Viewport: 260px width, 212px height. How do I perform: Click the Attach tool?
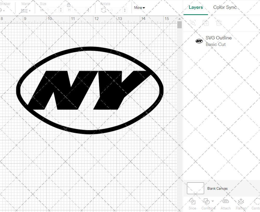(225, 204)
